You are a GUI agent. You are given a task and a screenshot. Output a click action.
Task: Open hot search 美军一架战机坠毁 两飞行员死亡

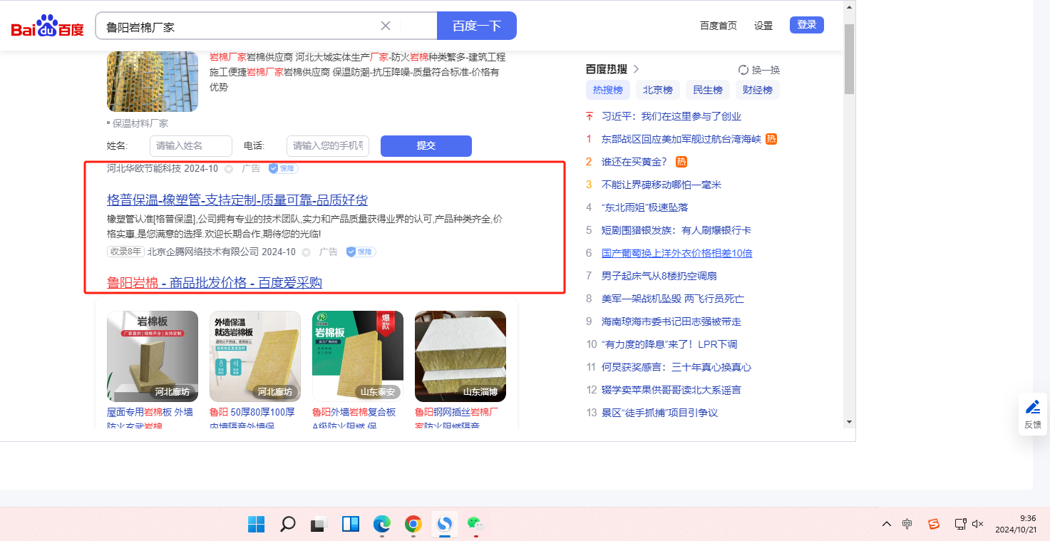click(x=673, y=299)
